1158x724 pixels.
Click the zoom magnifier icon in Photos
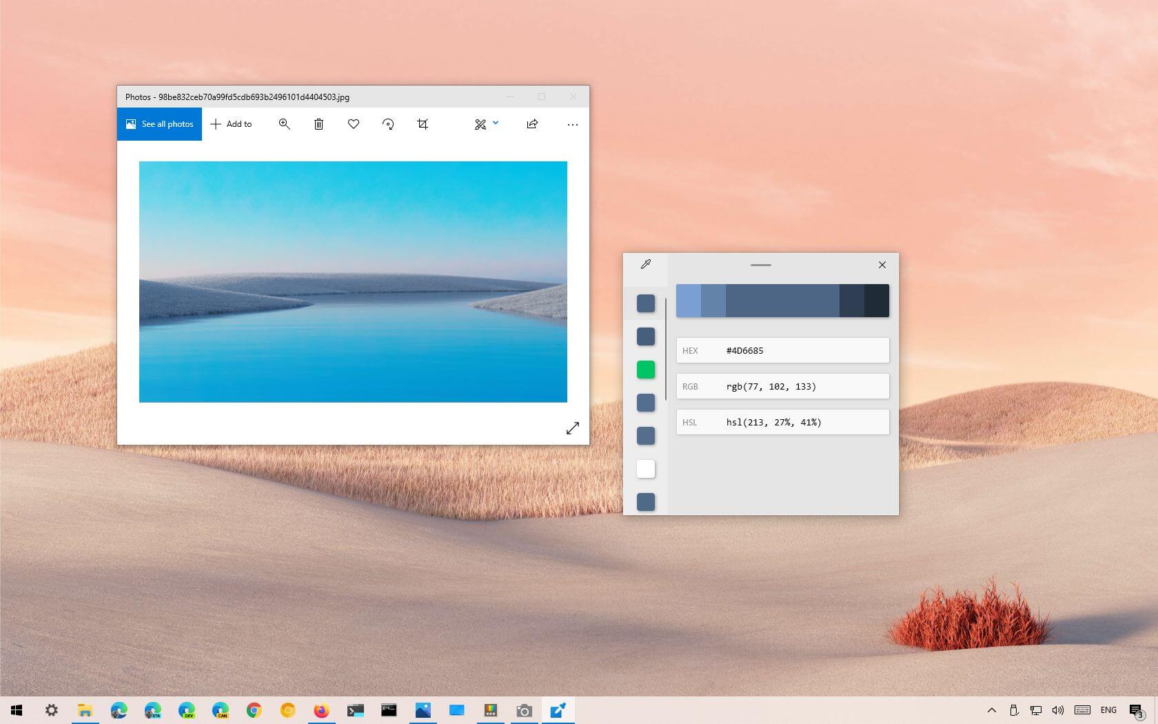[x=284, y=124]
